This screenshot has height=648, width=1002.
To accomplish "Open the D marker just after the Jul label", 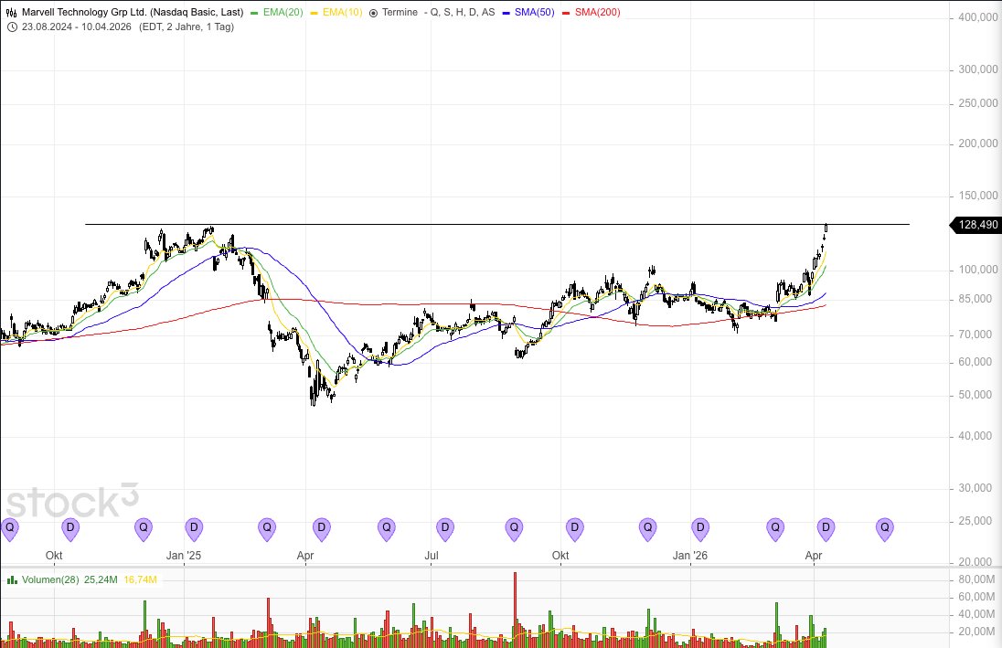I will coord(444,529).
